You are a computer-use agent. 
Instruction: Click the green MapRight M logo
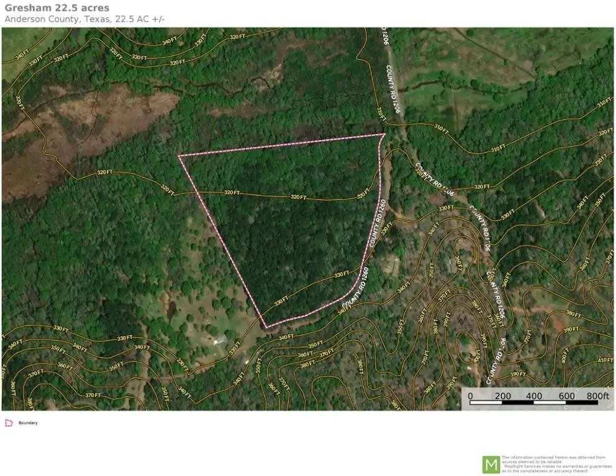coord(491,464)
